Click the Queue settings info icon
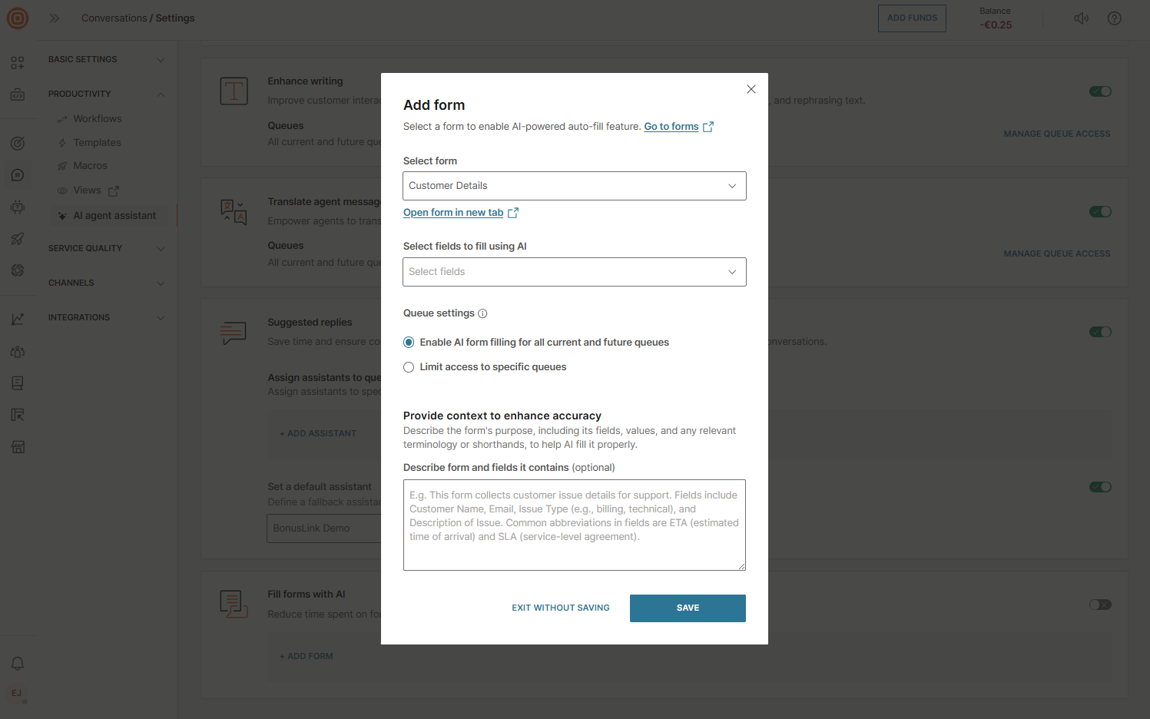Viewport: 1150px width, 719px height. (x=482, y=313)
